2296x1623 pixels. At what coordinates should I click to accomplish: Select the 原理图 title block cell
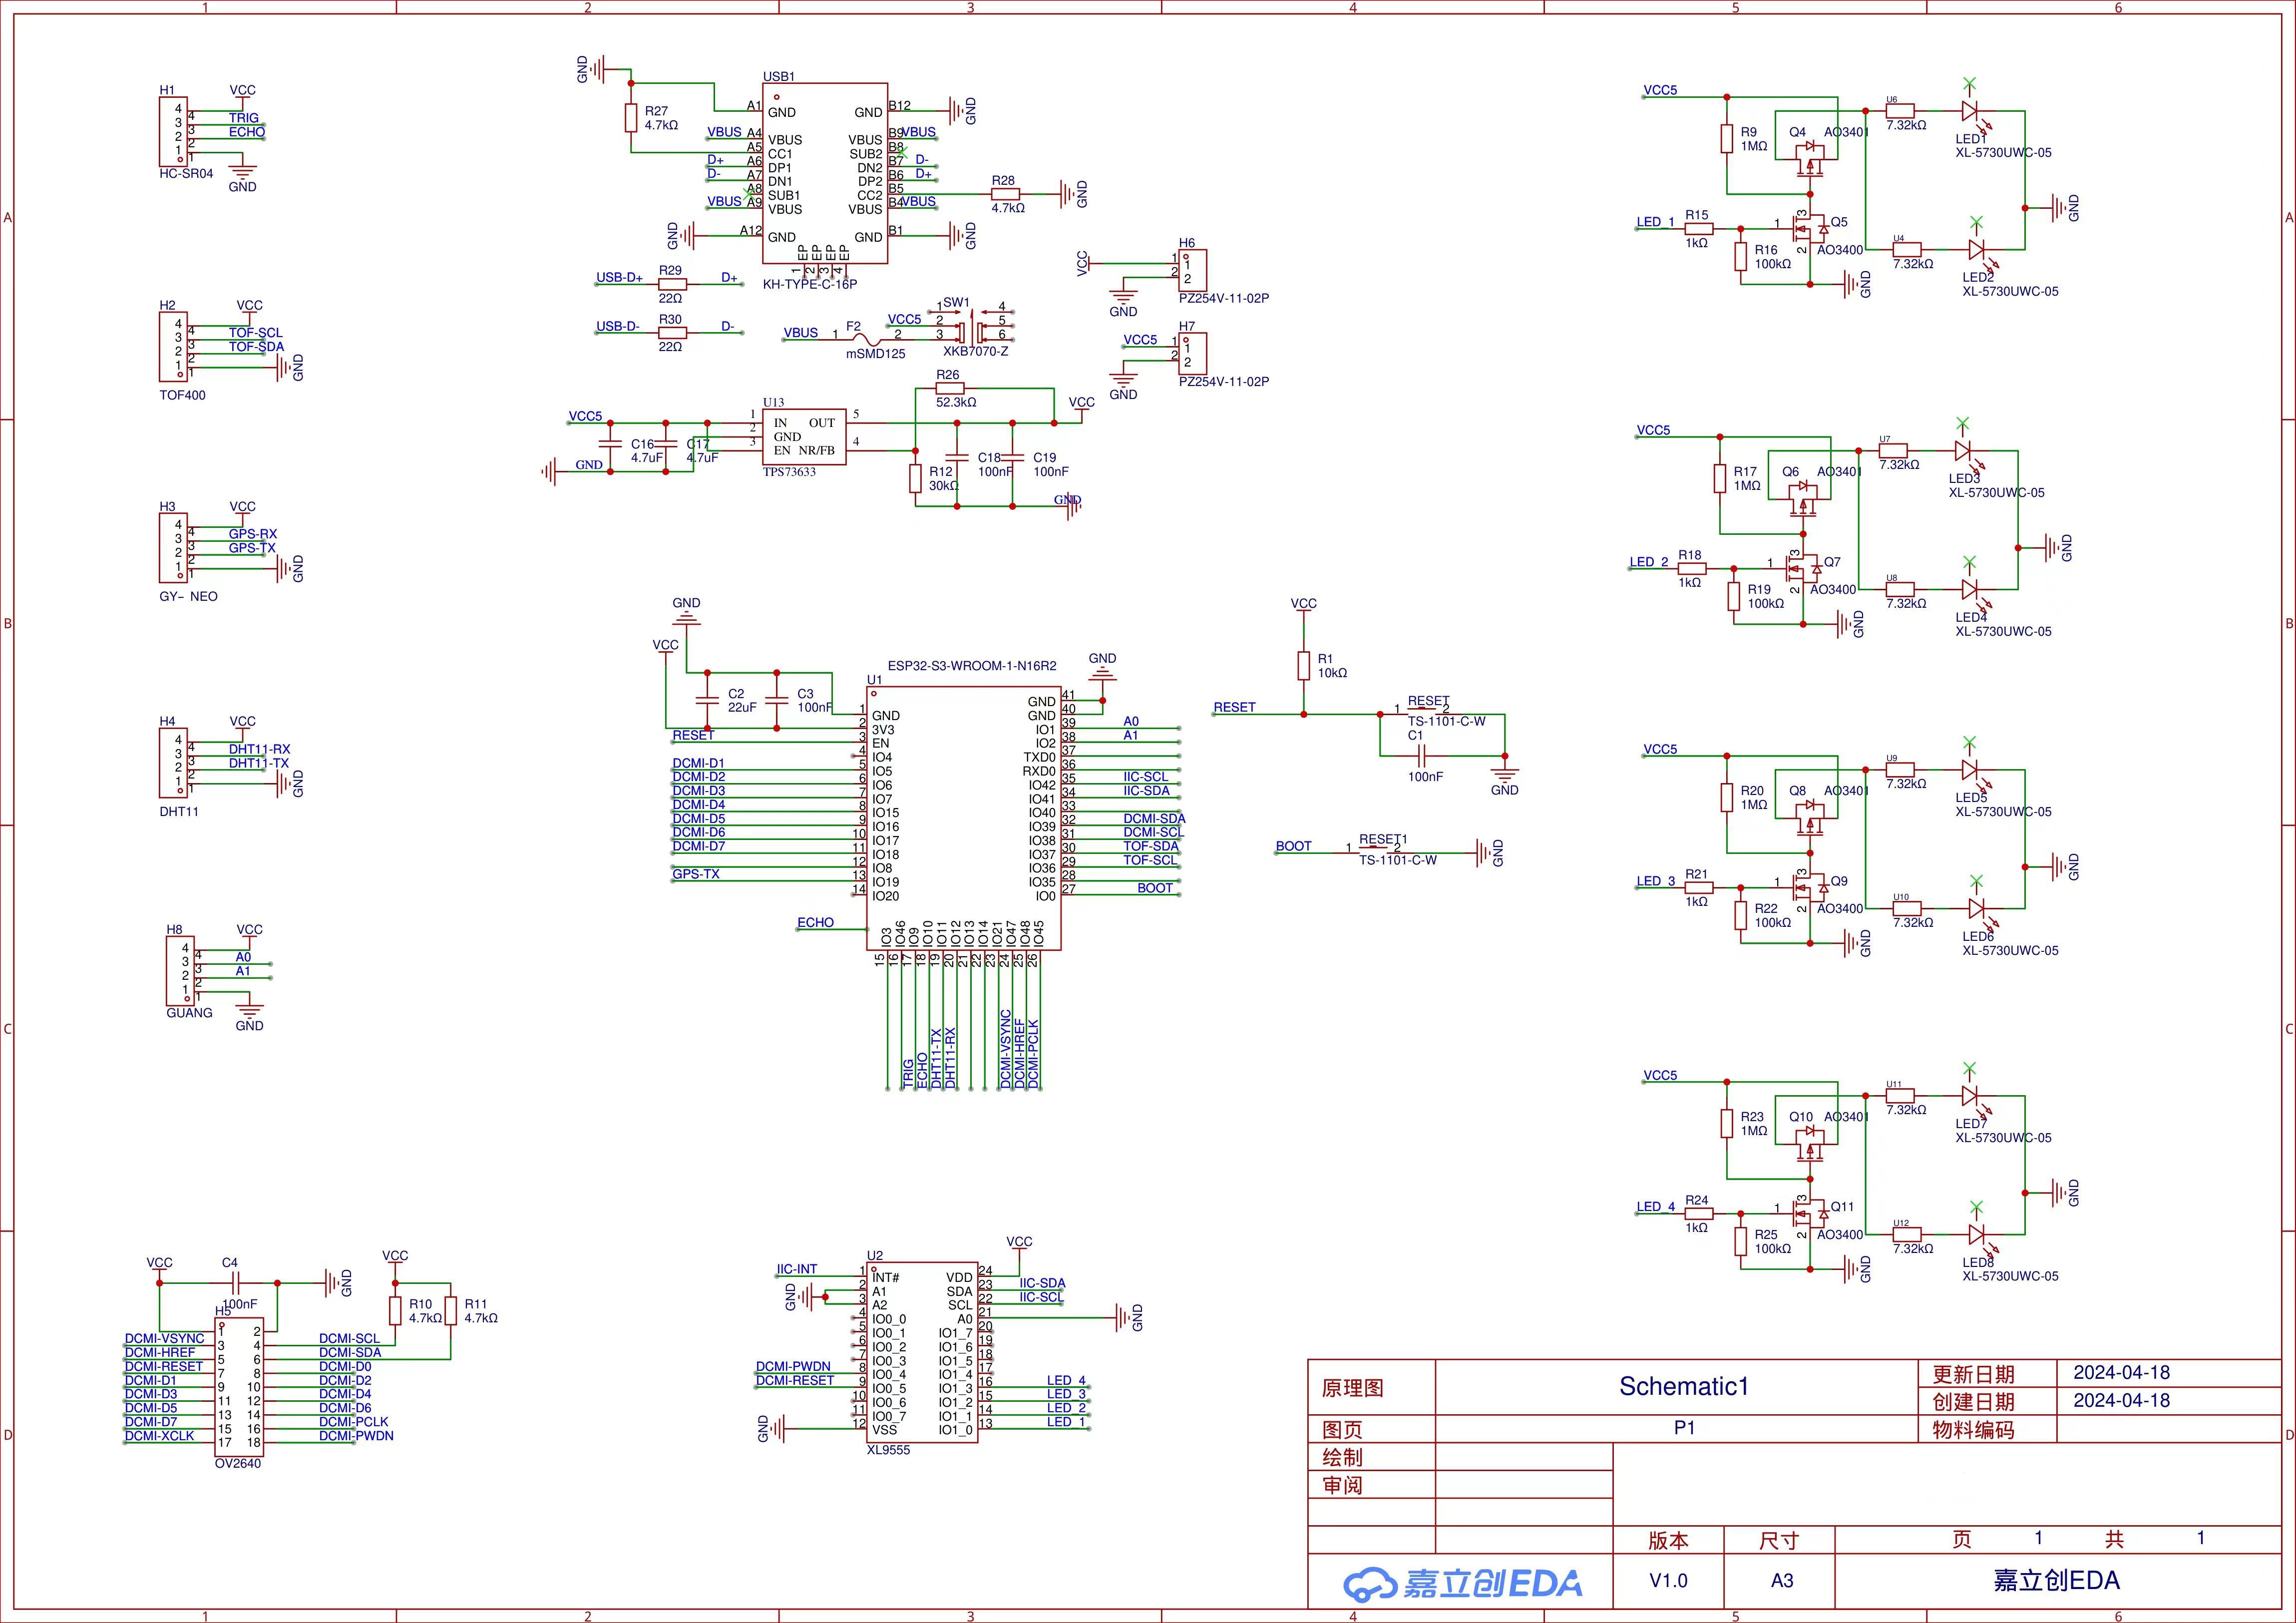coord(1372,1387)
